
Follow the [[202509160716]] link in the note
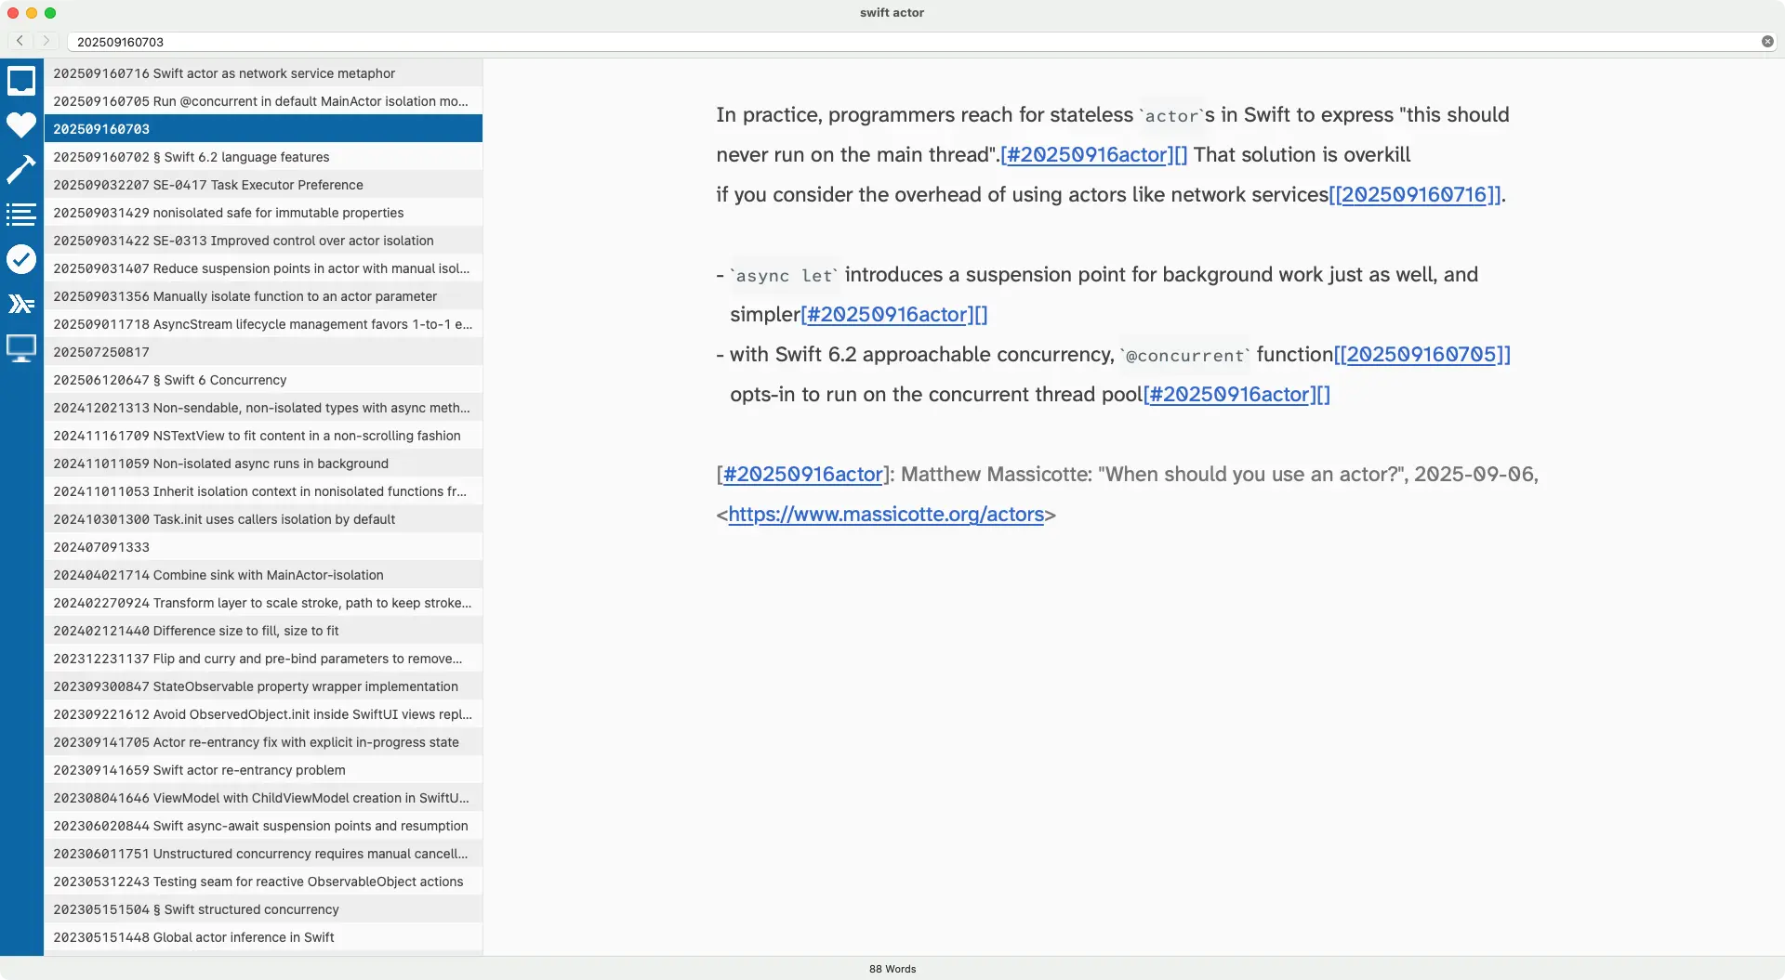tap(1415, 194)
